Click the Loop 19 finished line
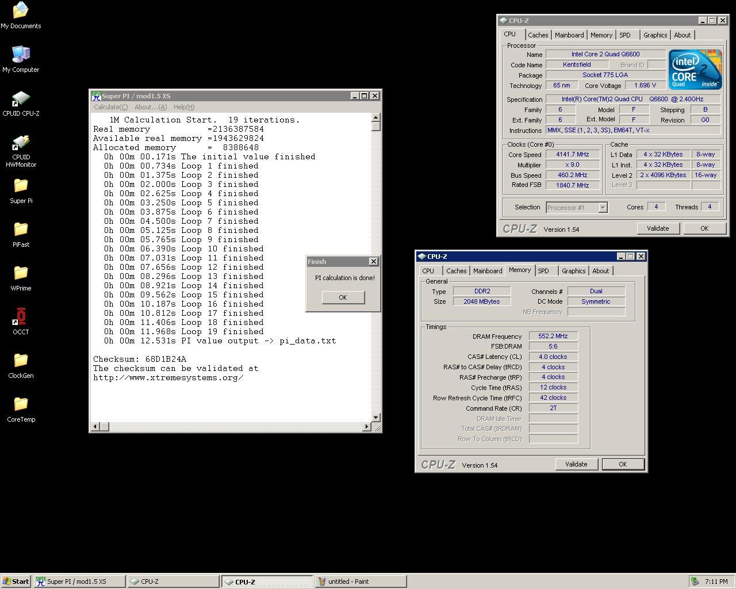 [184, 331]
